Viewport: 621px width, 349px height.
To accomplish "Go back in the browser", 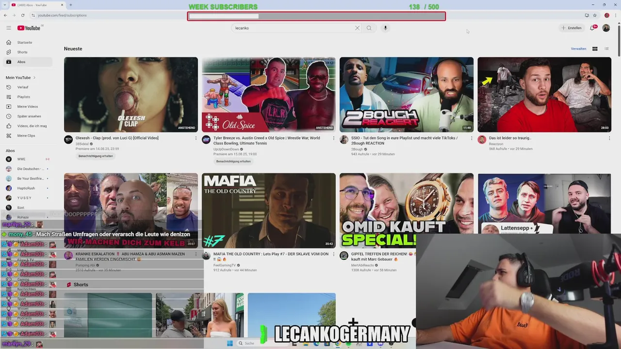I will [5, 16].
